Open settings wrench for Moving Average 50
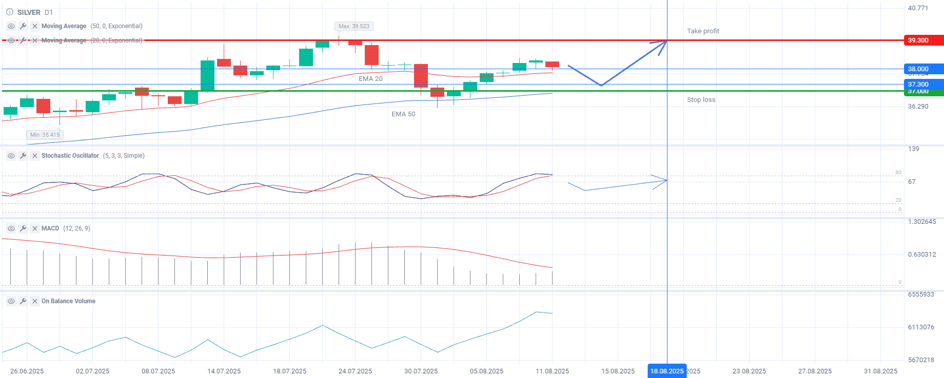Screen dimensions: 944x378 click(23, 26)
